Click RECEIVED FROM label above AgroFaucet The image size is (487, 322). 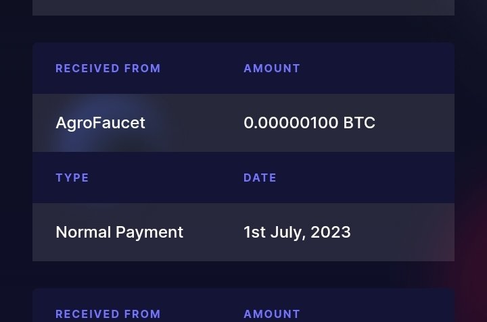pos(108,68)
